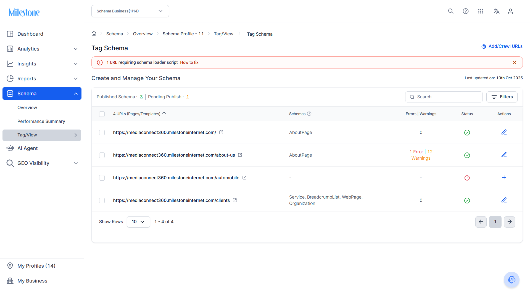The image size is (530, 298).
Task: Select the about-us row checkbox
Action: 102,155
